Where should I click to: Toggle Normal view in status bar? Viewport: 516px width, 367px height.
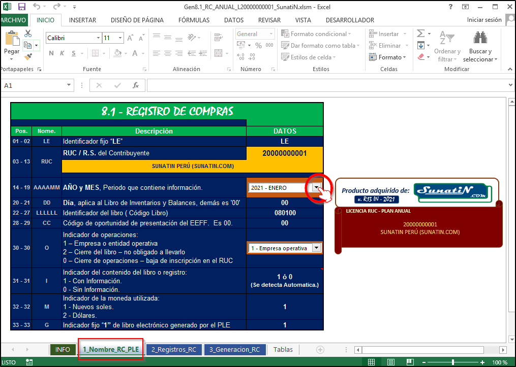tap(372, 362)
